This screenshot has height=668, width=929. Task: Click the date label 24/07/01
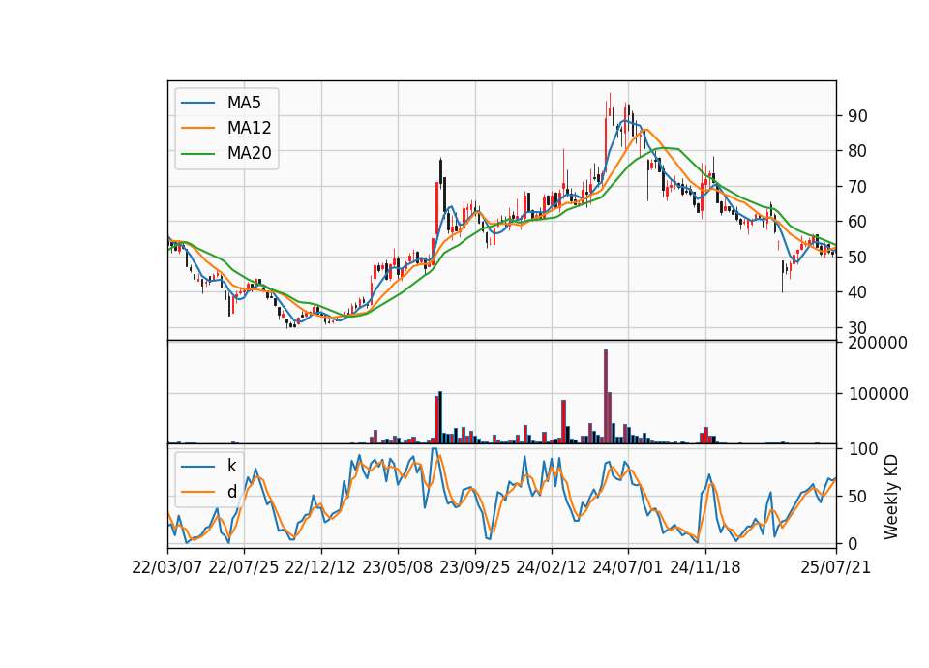[x=628, y=567]
